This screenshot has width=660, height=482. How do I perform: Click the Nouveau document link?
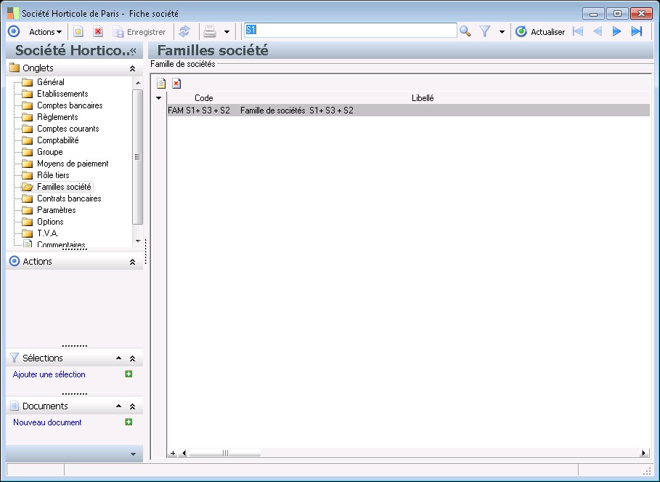(x=47, y=422)
